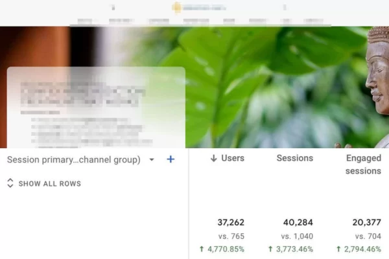
Task: Click the golden site logo at top center
Action: click(176, 7)
